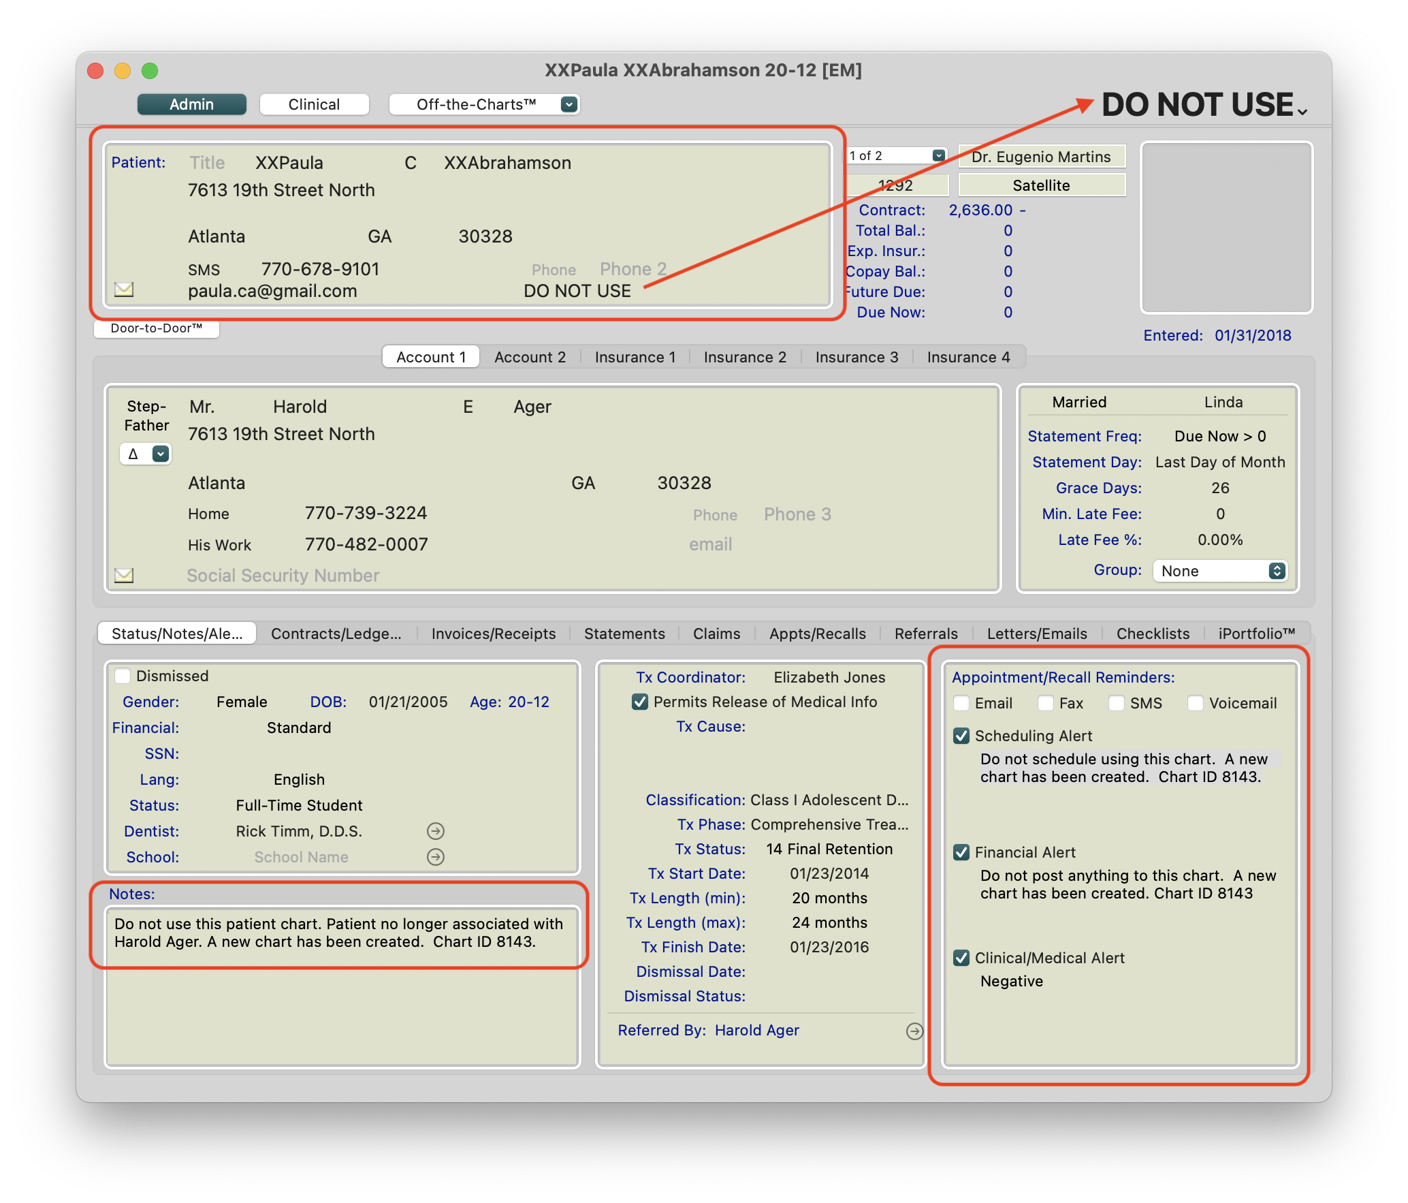This screenshot has width=1408, height=1203.
Task: Click the green zoom window button
Action: 150,71
